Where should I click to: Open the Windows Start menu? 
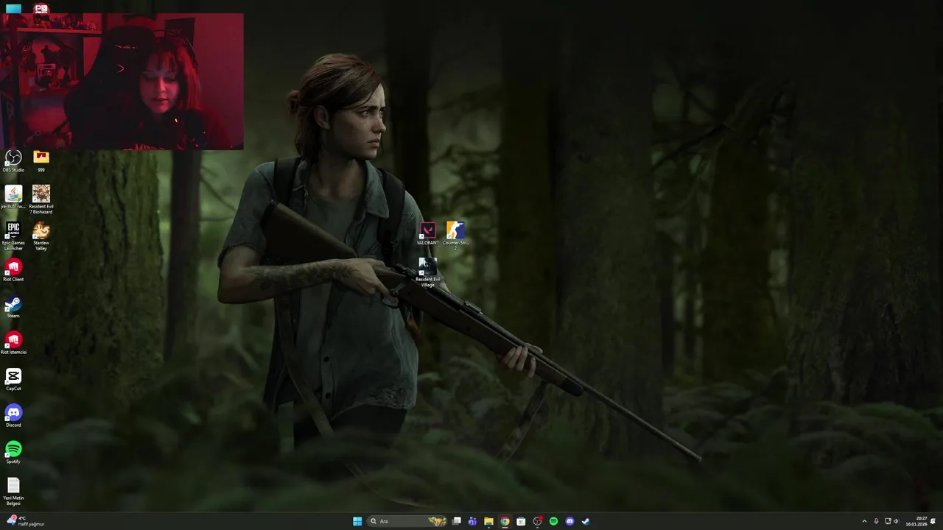click(357, 521)
